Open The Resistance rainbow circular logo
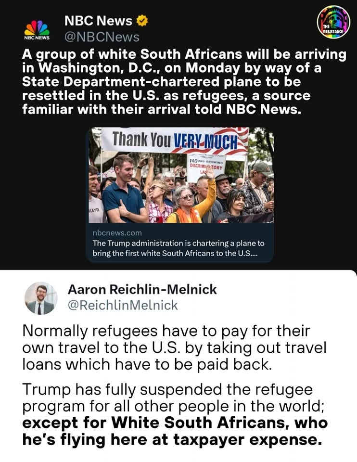 click(x=333, y=23)
